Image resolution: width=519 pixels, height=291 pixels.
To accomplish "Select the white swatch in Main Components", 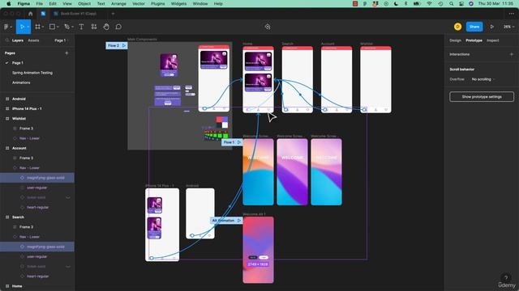I will pos(225,125).
